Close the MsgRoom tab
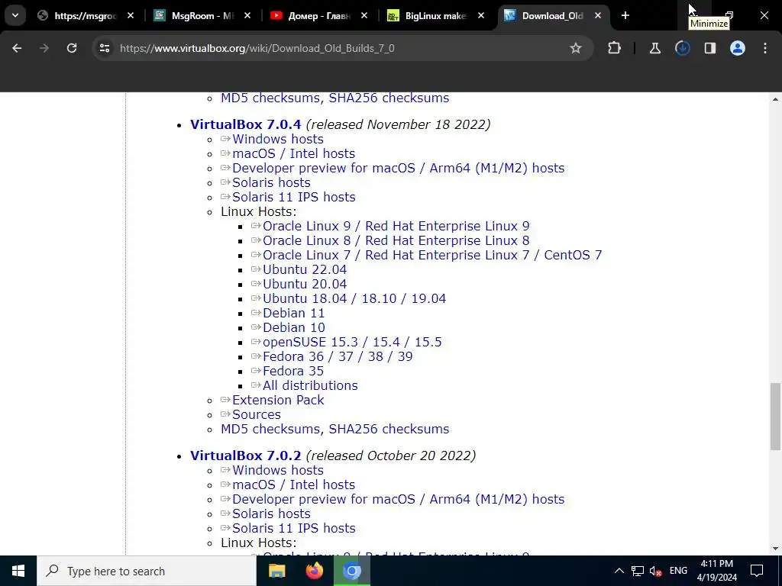Image resolution: width=782 pixels, height=586 pixels. [247, 16]
